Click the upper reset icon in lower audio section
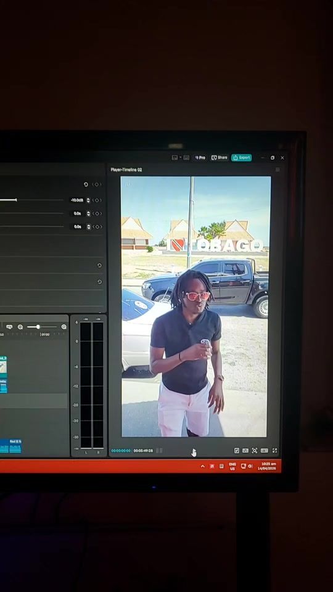Viewport: 333px width, 592px height. (x=99, y=265)
